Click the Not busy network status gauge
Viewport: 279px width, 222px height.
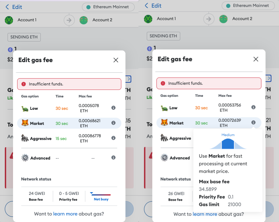click(x=101, y=196)
